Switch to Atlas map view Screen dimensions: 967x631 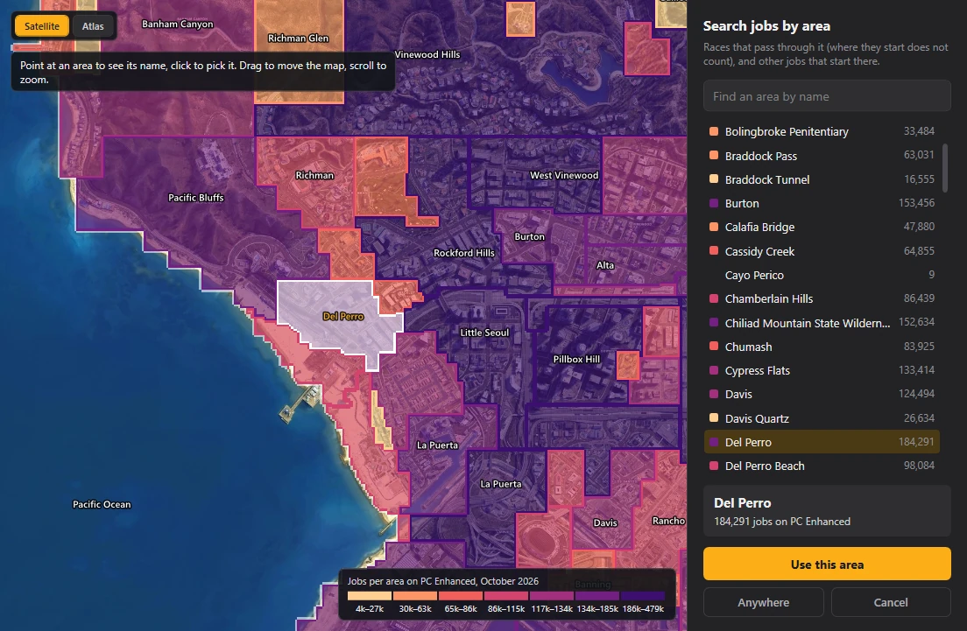pos(93,26)
